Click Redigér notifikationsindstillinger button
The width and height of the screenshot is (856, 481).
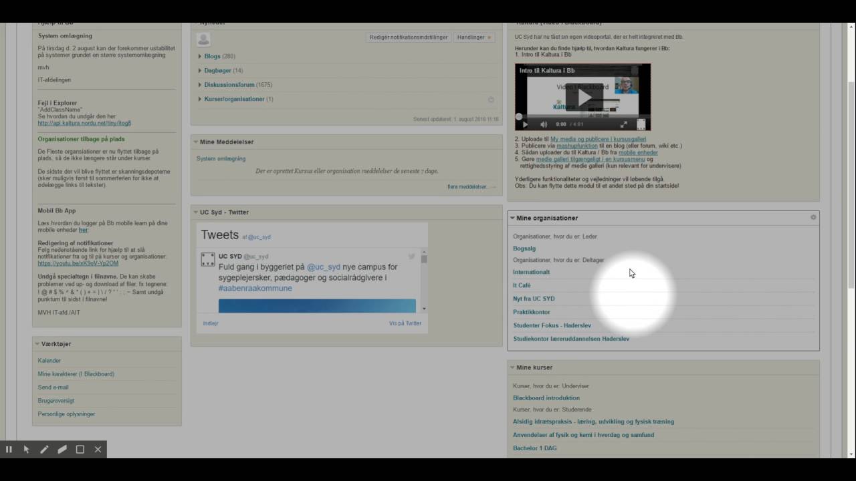[408, 37]
